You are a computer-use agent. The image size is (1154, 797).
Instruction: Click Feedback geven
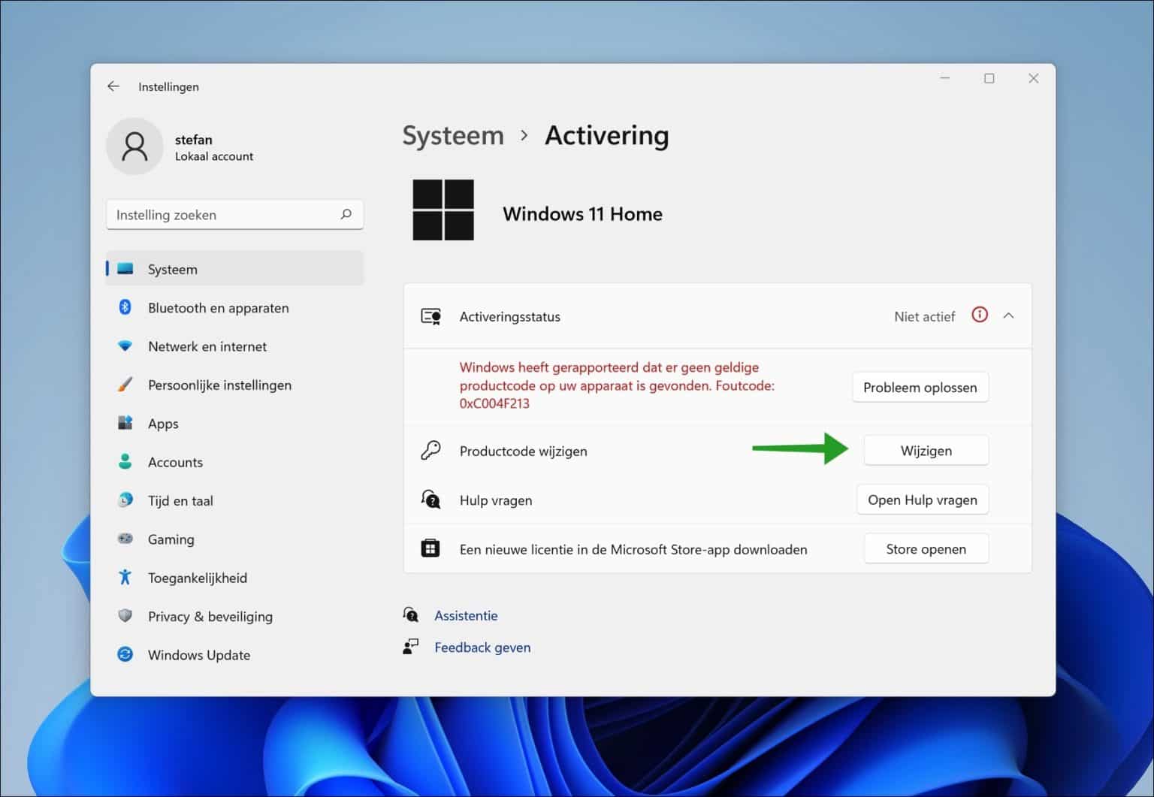click(482, 647)
